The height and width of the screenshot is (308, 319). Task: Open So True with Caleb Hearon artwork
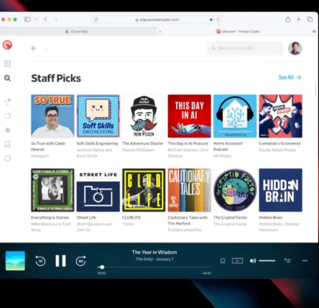click(x=52, y=116)
